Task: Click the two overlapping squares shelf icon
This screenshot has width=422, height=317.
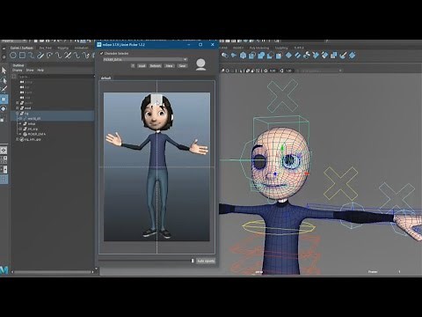Action: [334, 55]
